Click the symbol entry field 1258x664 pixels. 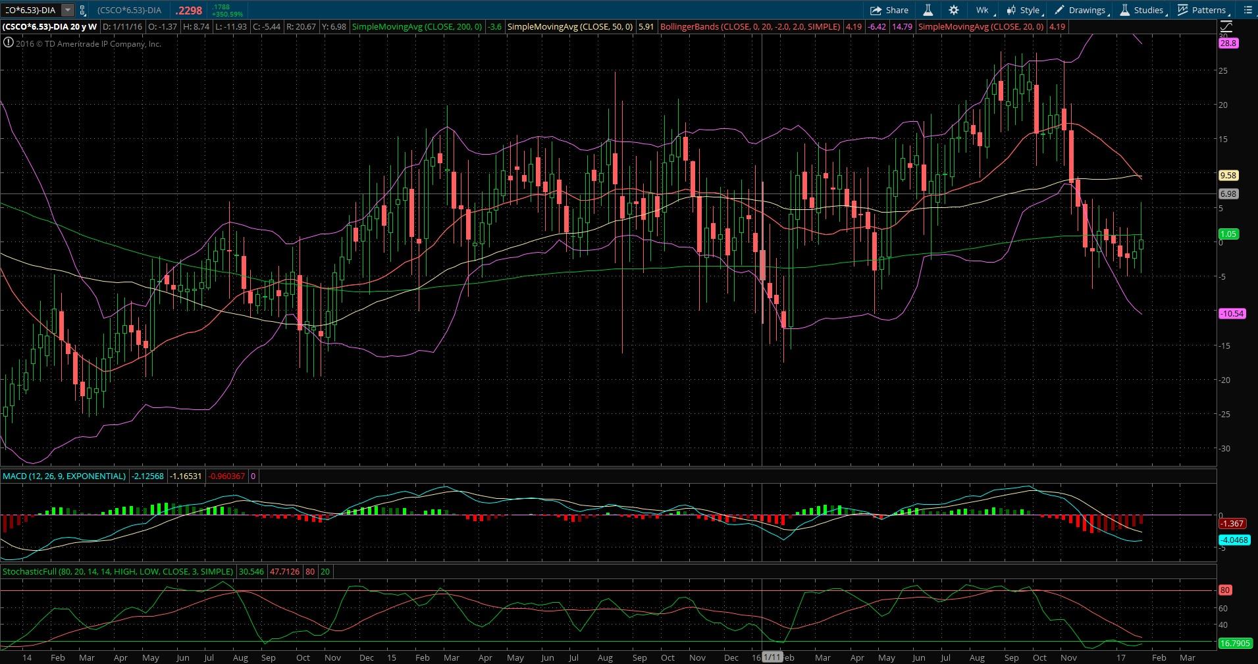click(x=30, y=10)
